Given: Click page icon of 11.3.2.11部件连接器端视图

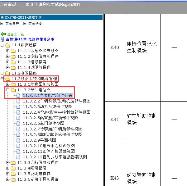Looking at the screenshot, I should click(18, 152).
